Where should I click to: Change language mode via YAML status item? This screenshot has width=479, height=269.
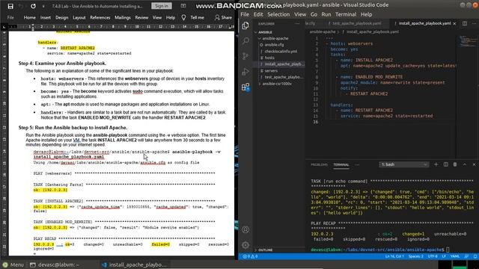tap(455, 256)
